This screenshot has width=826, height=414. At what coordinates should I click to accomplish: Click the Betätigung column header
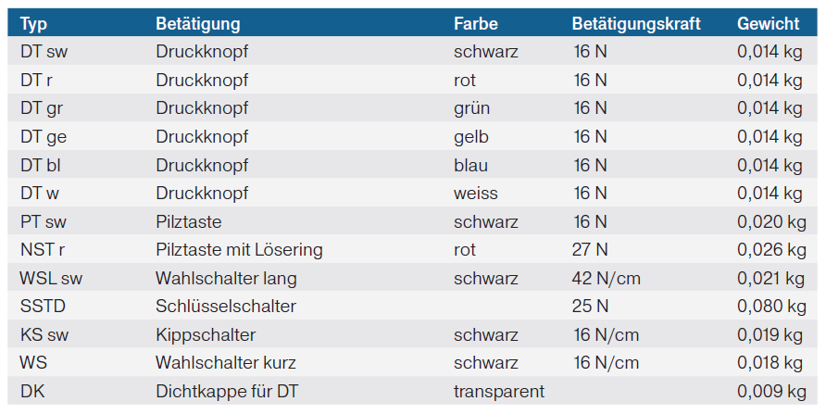tap(198, 23)
